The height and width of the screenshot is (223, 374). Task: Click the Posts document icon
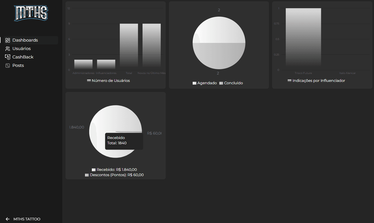click(x=8, y=66)
